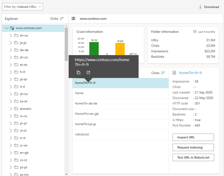This screenshot has height=176, width=224.
Task: Toggle Explorer Clicks sort order icon
Action: pos(62,19)
